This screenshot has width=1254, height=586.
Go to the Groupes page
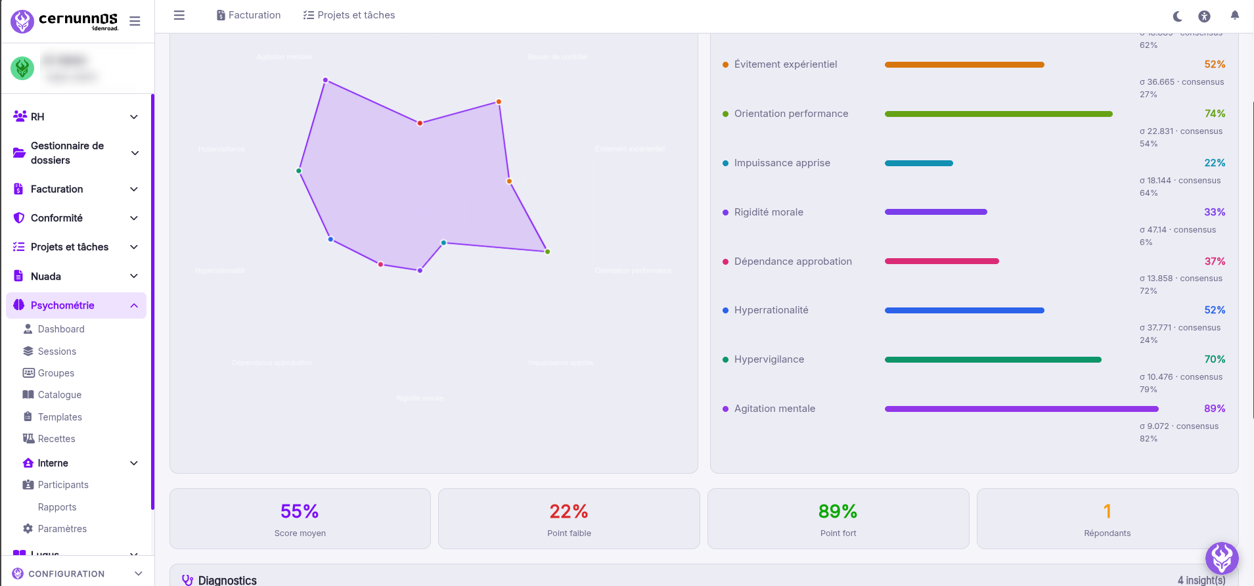pos(56,373)
